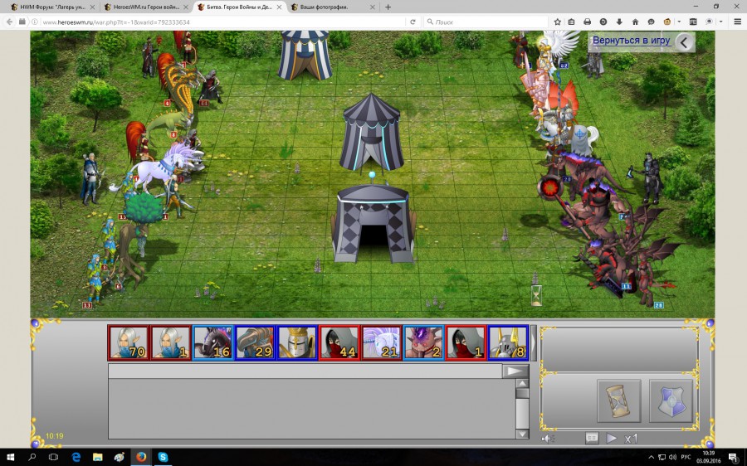Click the site info icon in address bar
The width and height of the screenshot is (747, 466).
[x=34, y=22]
